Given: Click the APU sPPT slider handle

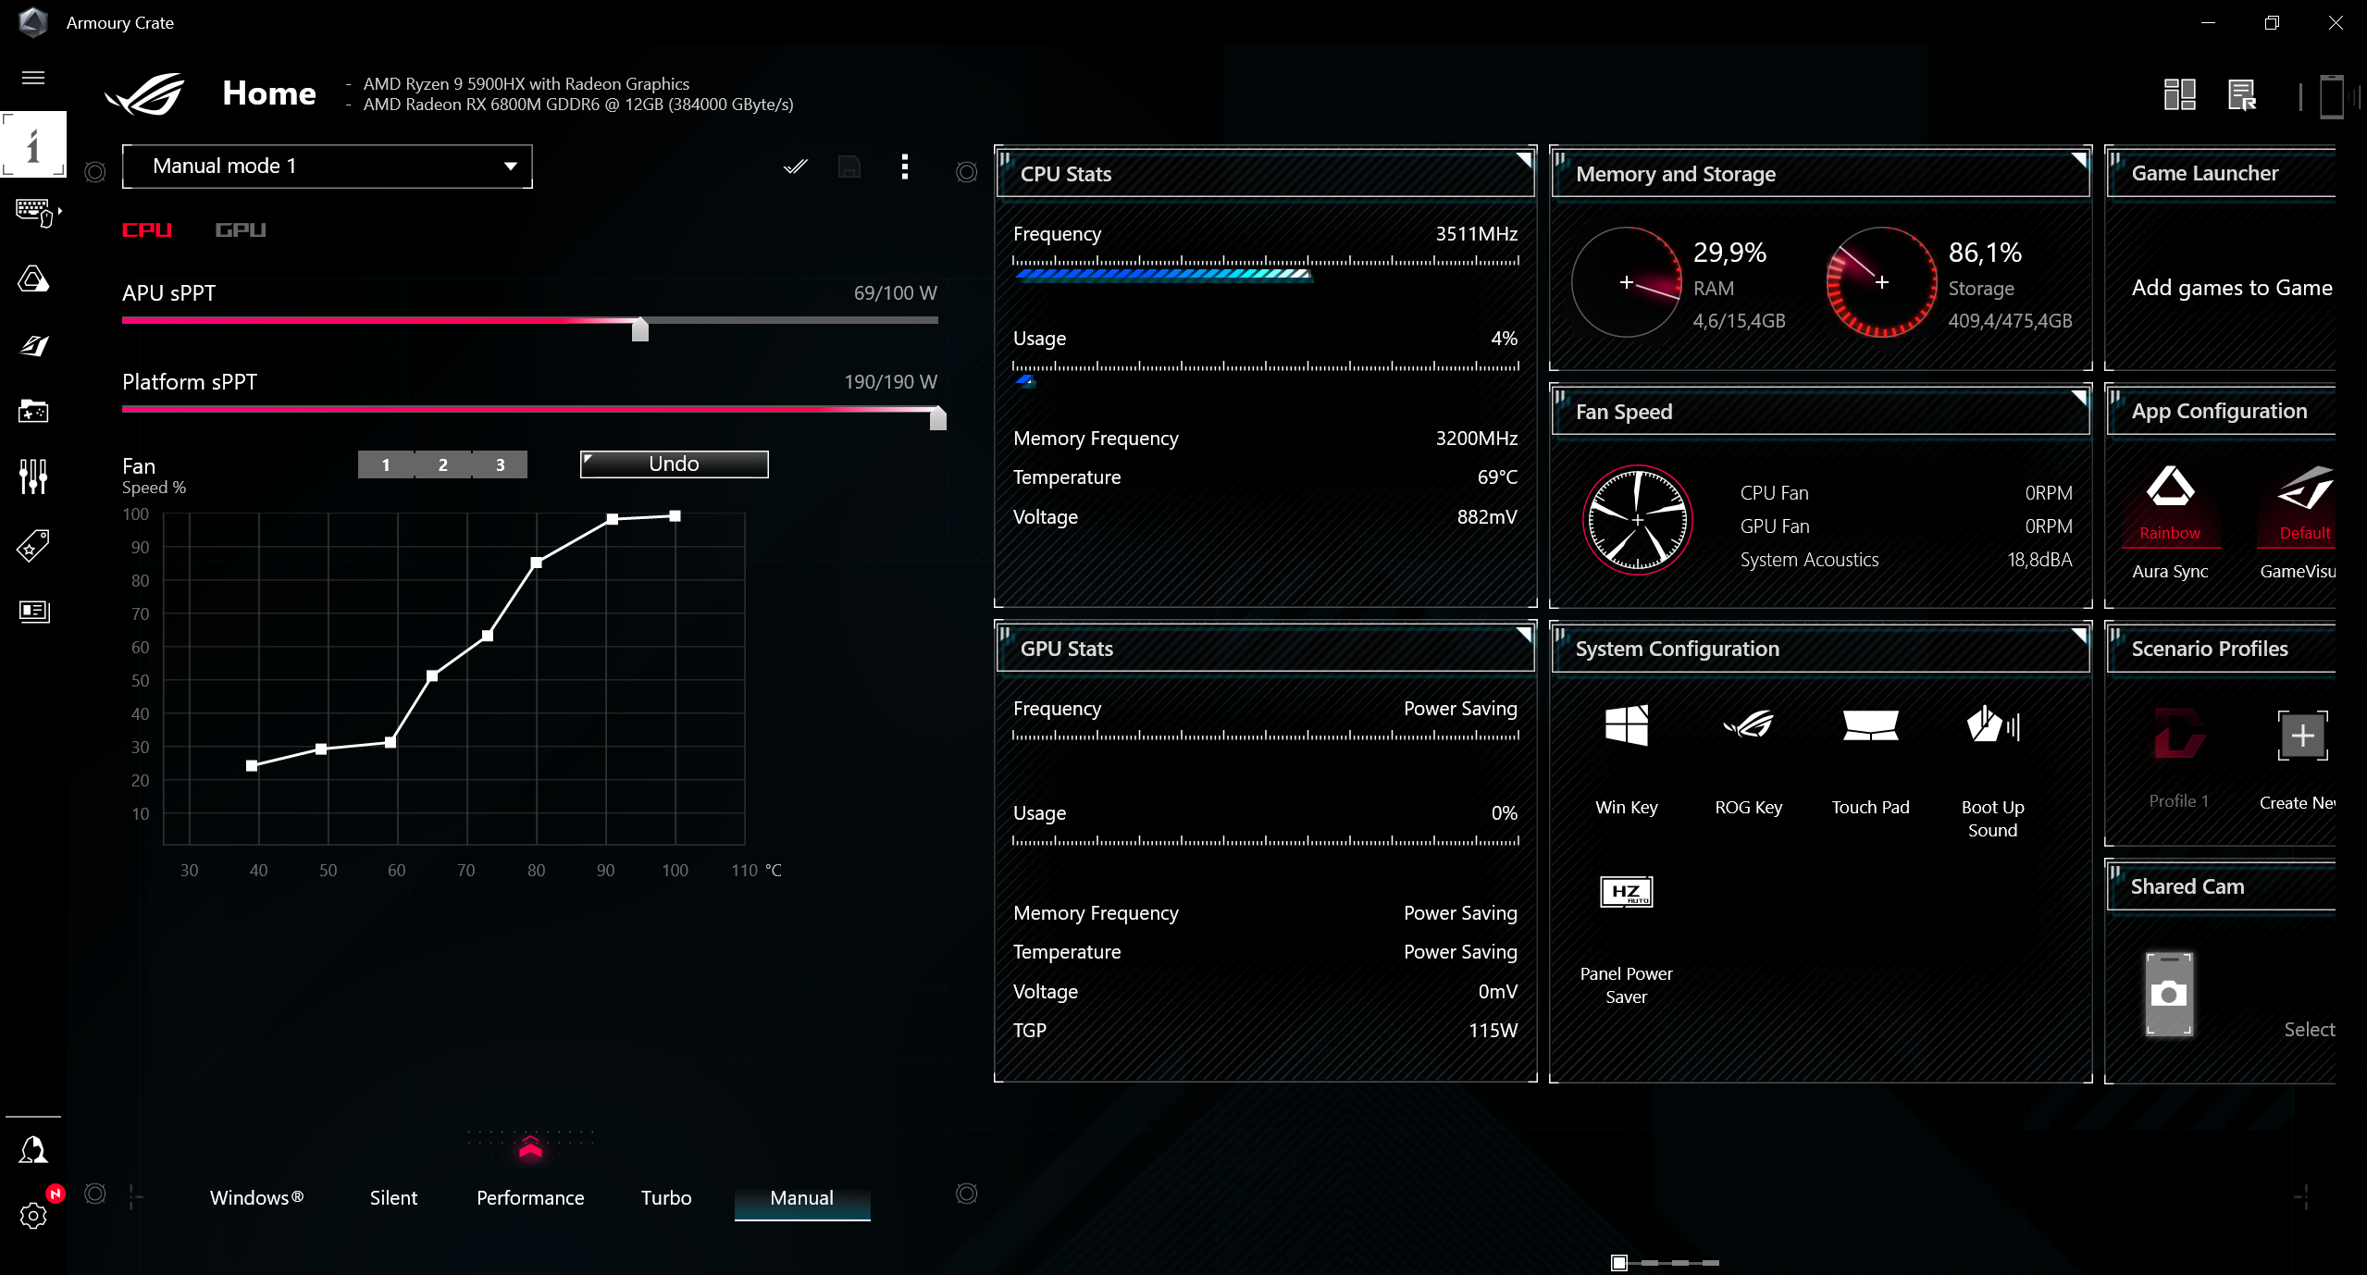Looking at the screenshot, I should click(639, 329).
